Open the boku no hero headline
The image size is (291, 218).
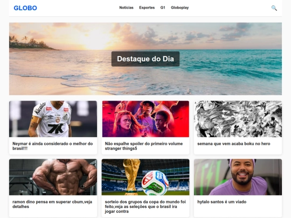click(234, 144)
